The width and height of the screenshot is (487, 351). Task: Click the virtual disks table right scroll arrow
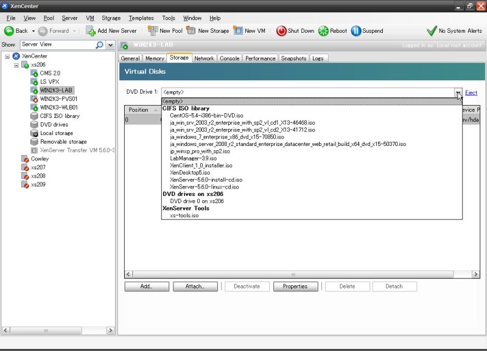(x=475, y=274)
